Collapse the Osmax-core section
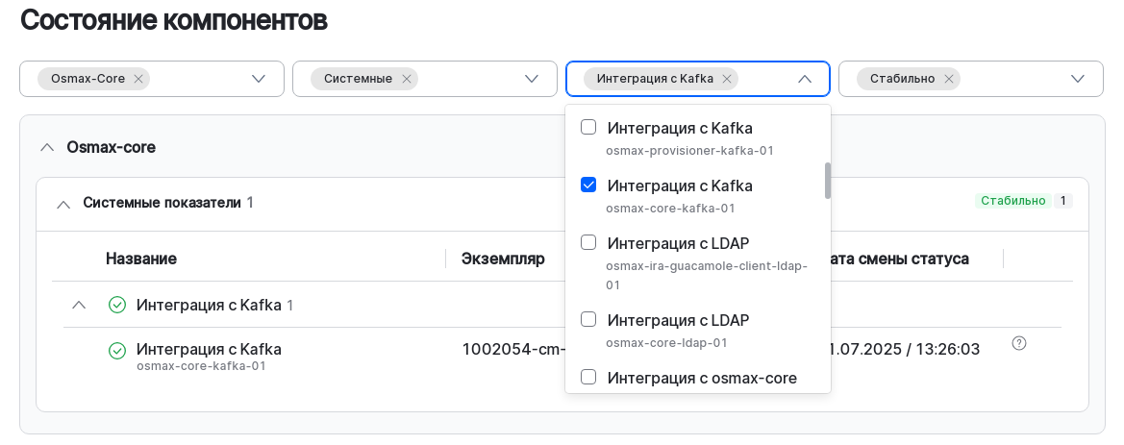1124x445 pixels. [46, 147]
